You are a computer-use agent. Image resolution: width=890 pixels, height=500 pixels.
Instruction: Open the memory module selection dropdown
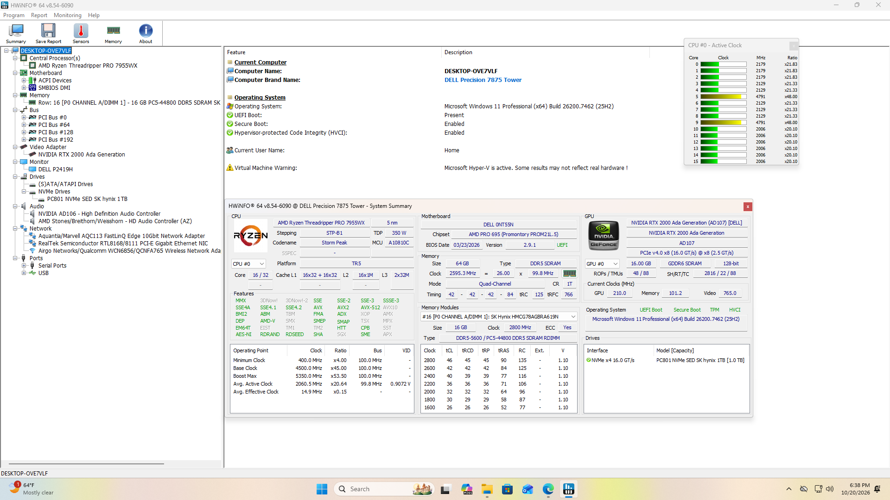pyautogui.click(x=499, y=317)
